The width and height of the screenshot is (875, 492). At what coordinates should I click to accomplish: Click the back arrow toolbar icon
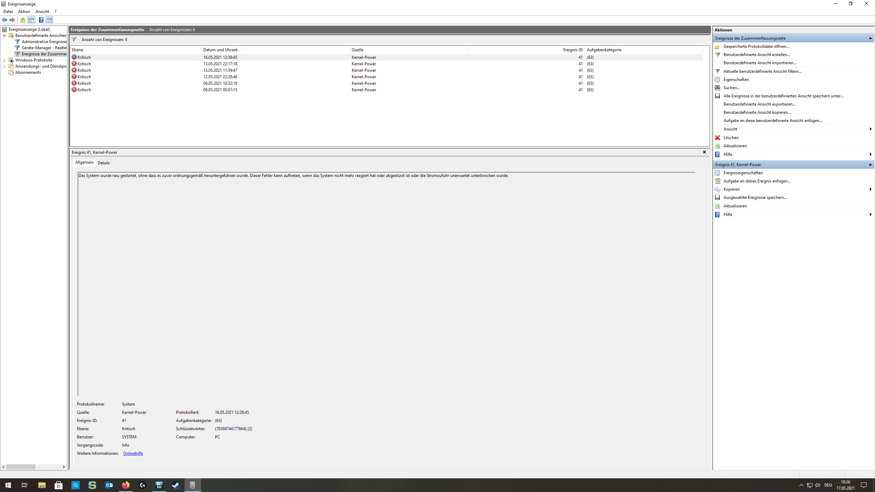point(4,20)
